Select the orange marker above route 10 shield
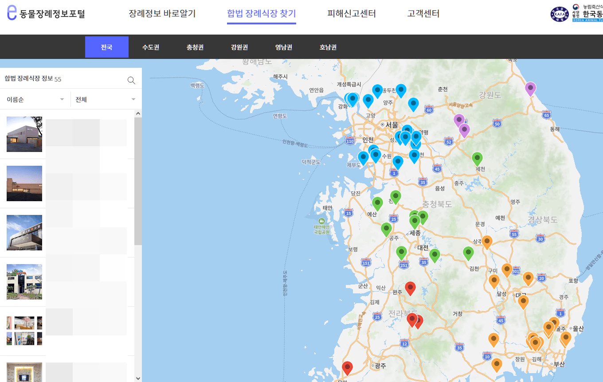Screen dimensions: 603x382 [493, 340]
